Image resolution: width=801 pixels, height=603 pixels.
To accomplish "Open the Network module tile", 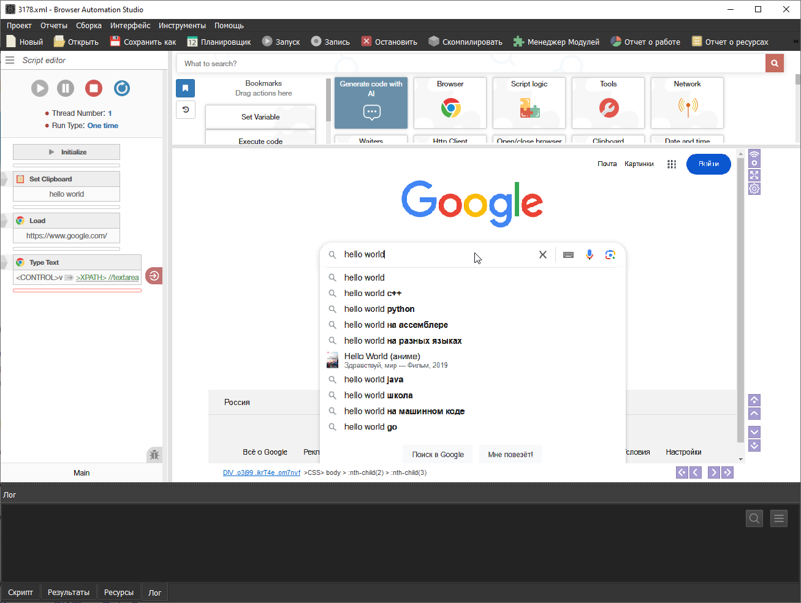I will click(x=687, y=102).
